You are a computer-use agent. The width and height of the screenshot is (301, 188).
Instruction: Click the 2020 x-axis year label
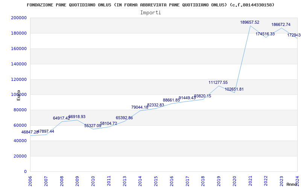pos(234,181)
